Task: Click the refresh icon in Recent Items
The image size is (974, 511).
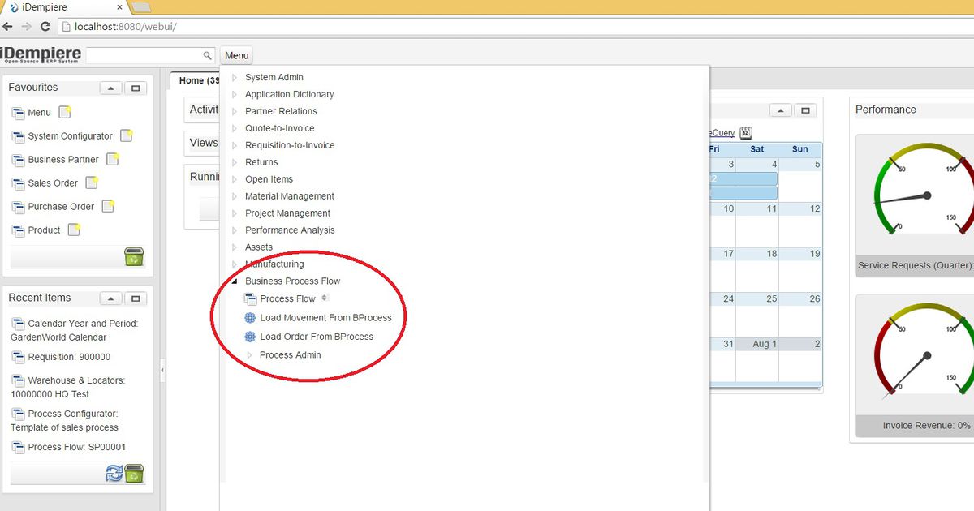Action: [x=114, y=474]
